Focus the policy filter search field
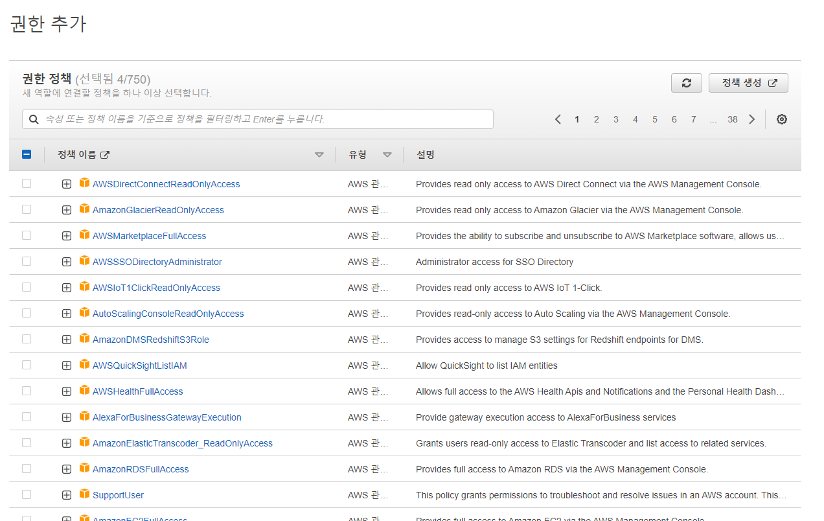Image resolution: width=824 pixels, height=521 pixels. click(x=258, y=119)
